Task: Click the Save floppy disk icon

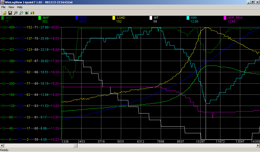Action: pyautogui.click(x=10, y=13)
